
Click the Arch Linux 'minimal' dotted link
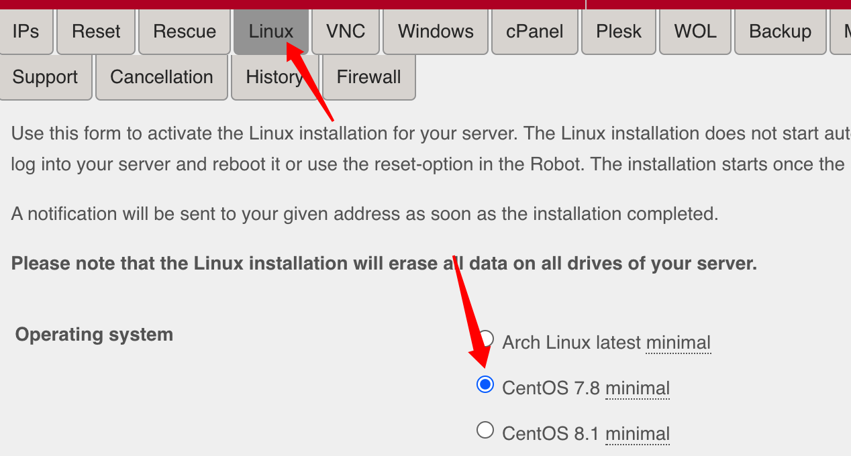[678, 343]
